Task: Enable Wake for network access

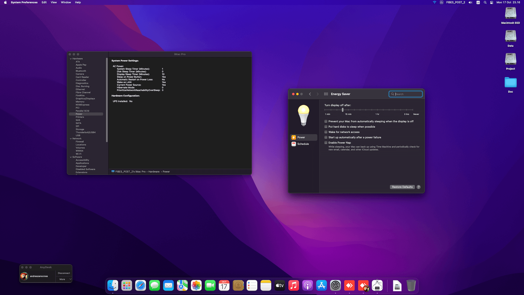Action: (x=326, y=132)
